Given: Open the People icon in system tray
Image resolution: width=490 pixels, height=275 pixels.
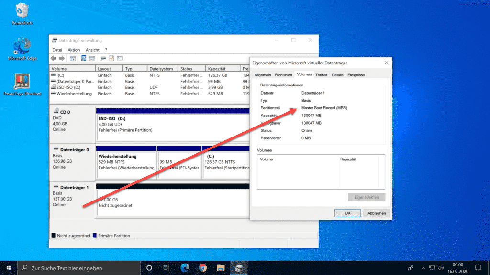Looking at the screenshot, I should (411, 268).
